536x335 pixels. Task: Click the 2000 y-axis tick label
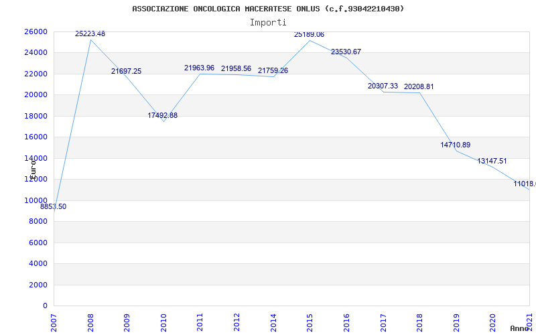[38, 285]
